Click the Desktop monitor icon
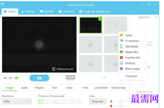 pyautogui.click(x=121, y=63)
